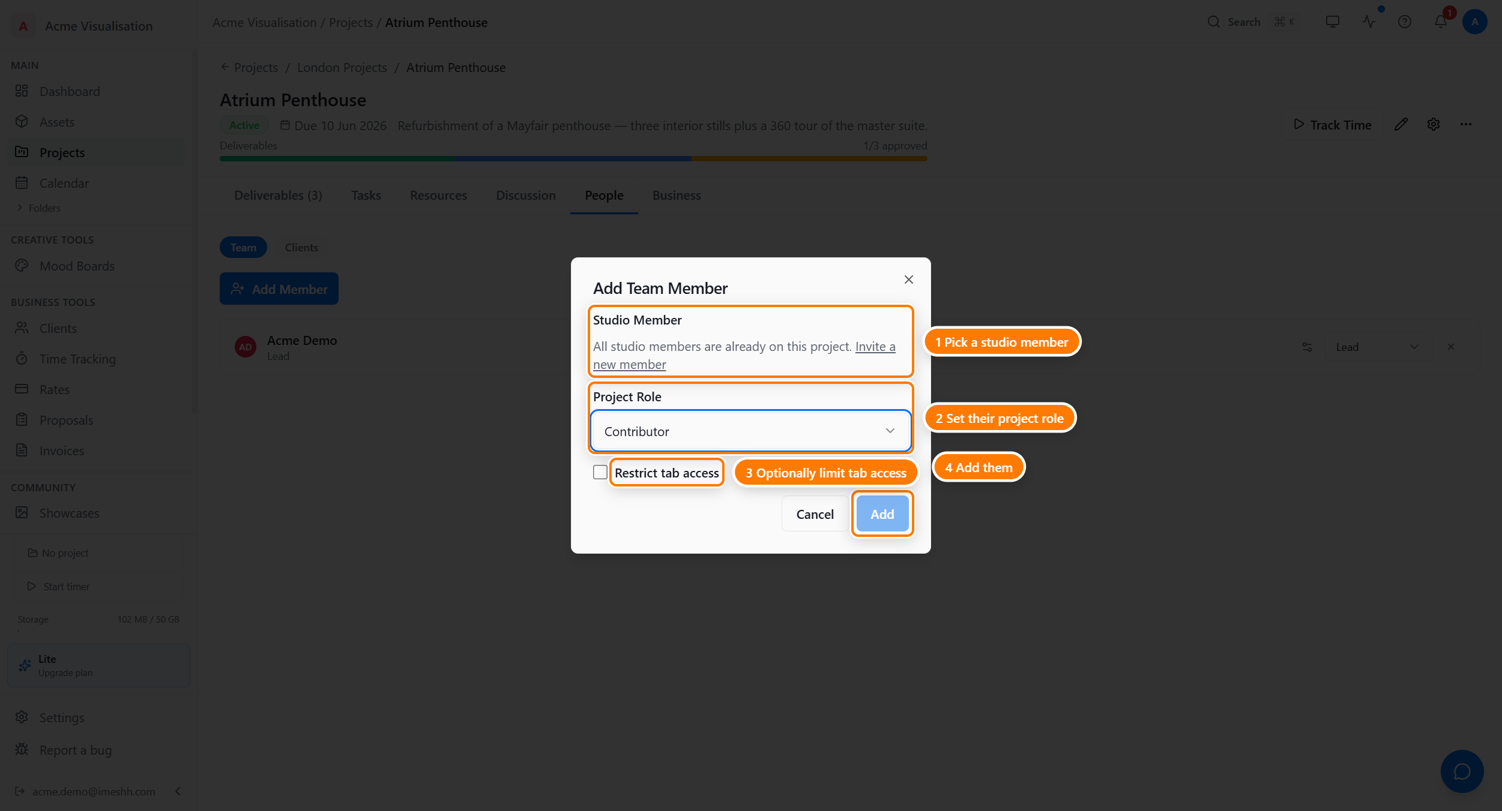The image size is (1502, 811).
Task: Open the activity pulse icon
Action: [x=1369, y=22]
